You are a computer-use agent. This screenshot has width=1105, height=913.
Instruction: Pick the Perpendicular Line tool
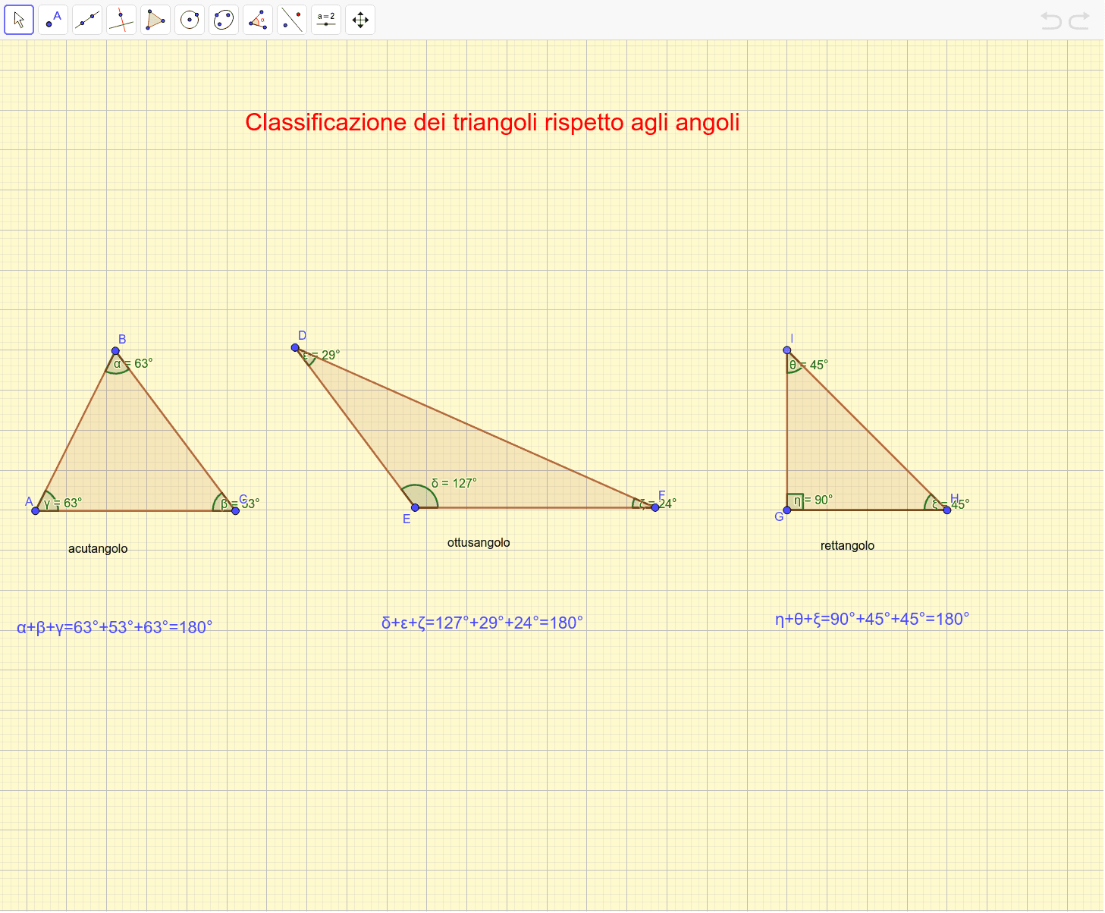[x=121, y=20]
